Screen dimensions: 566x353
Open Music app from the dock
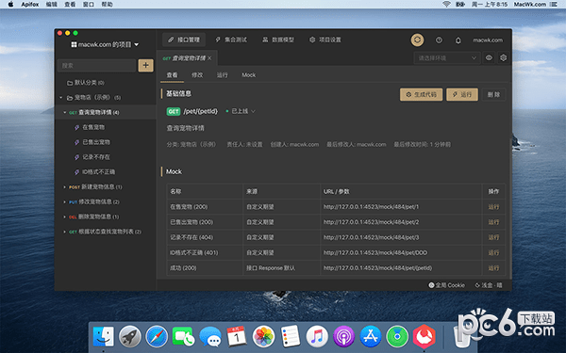coord(317,336)
